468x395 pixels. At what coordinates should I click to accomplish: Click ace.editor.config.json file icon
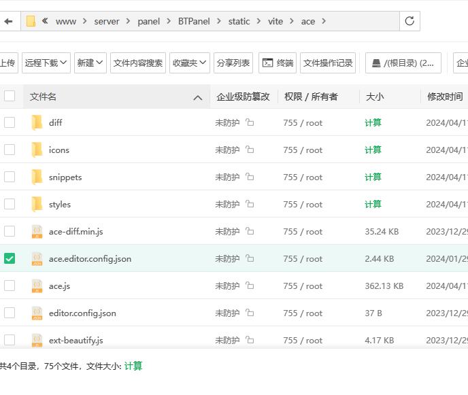[x=37, y=258]
